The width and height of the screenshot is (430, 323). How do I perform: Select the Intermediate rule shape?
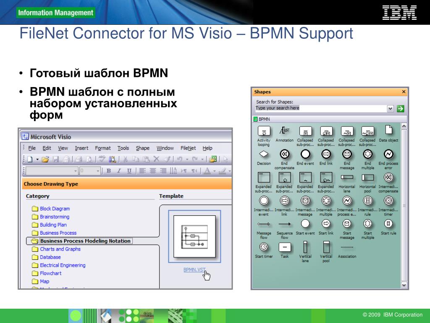(x=368, y=201)
